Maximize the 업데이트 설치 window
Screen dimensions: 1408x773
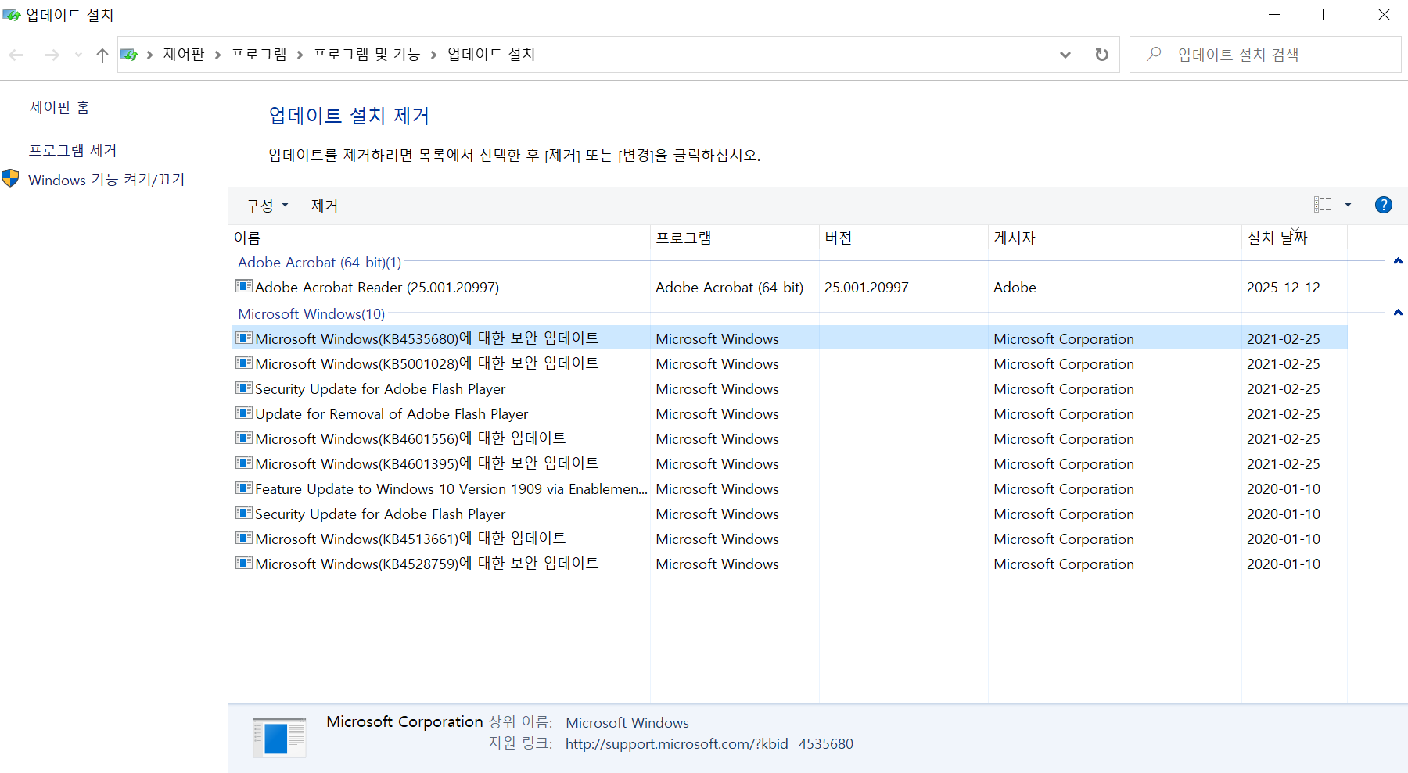[1328, 15]
